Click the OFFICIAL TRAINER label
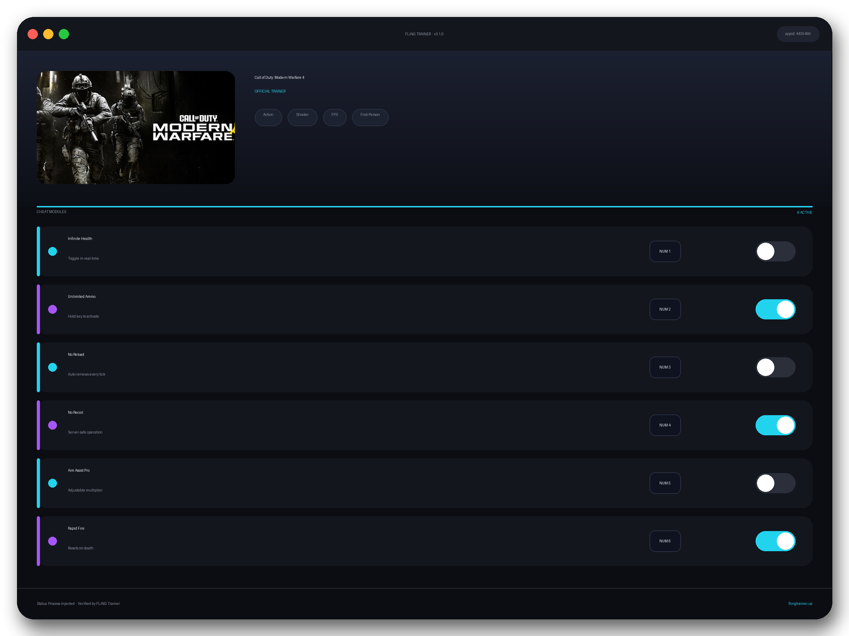 [x=270, y=91]
